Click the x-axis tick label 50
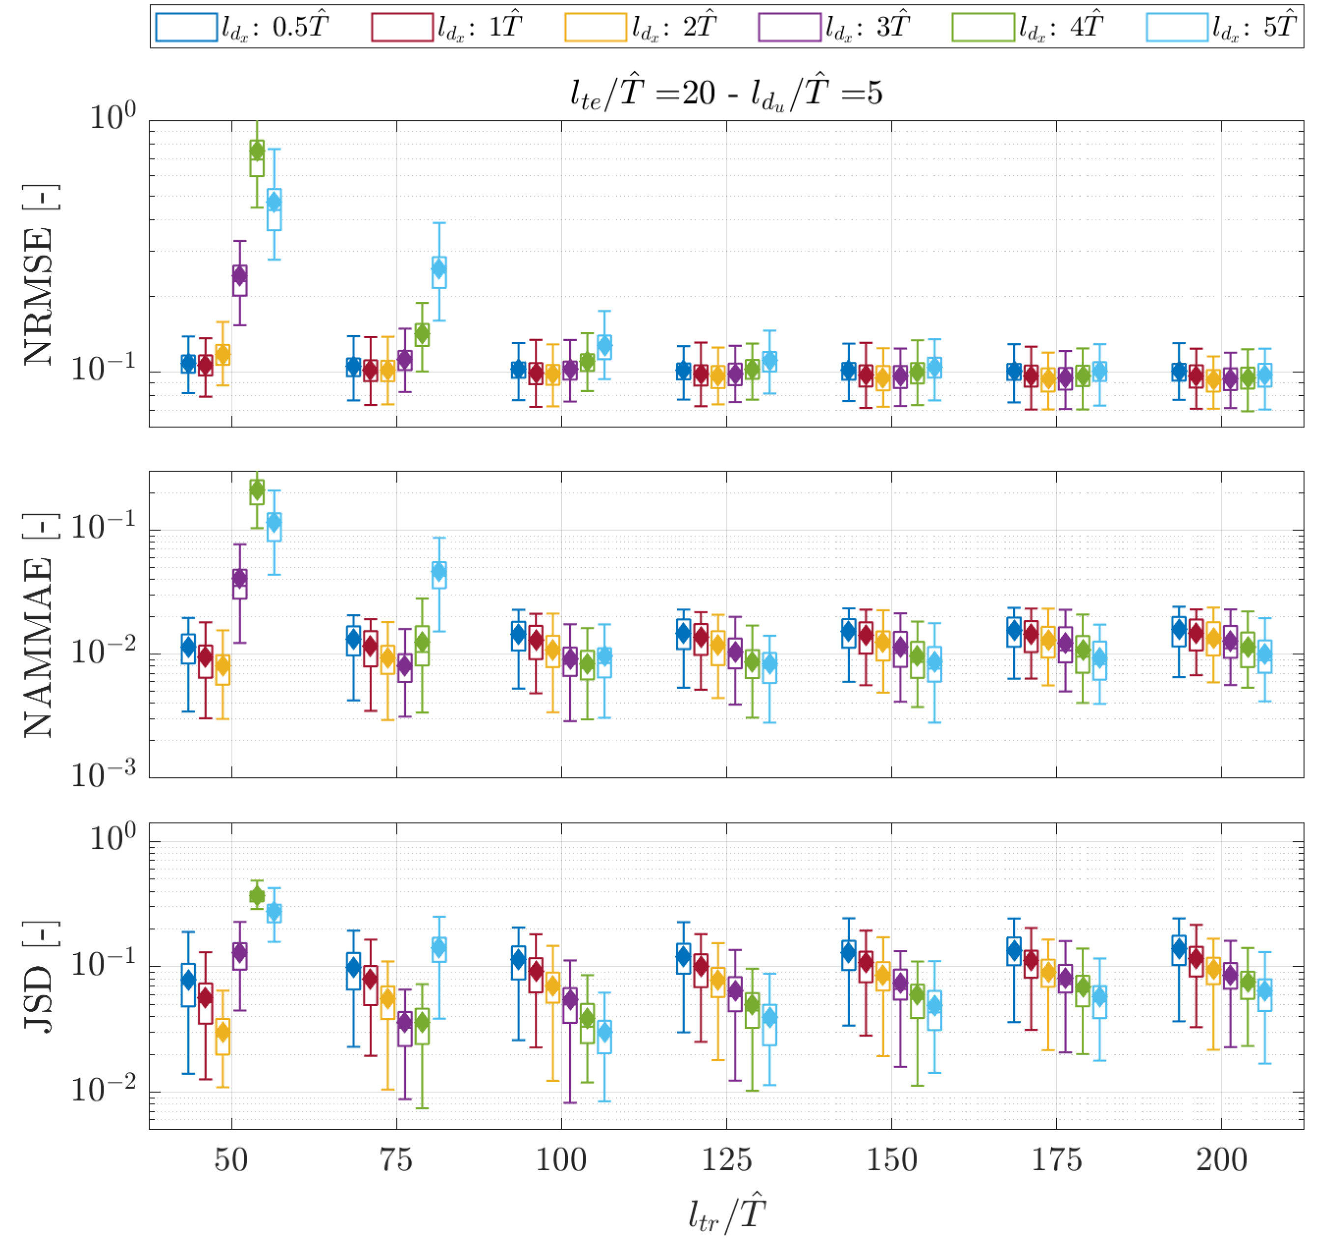The width and height of the screenshot is (1323, 1244). (231, 1160)
